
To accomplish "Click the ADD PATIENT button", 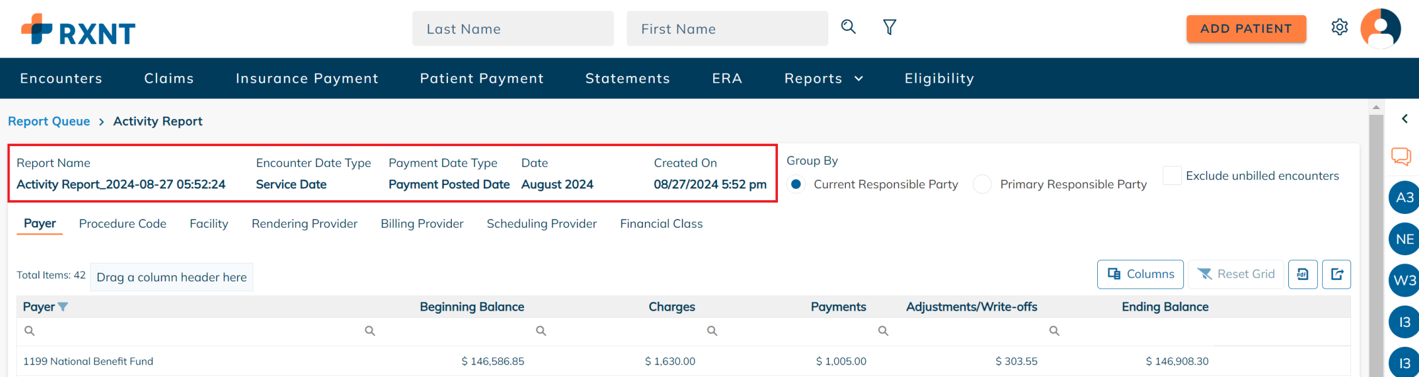I will (1246, 29).
